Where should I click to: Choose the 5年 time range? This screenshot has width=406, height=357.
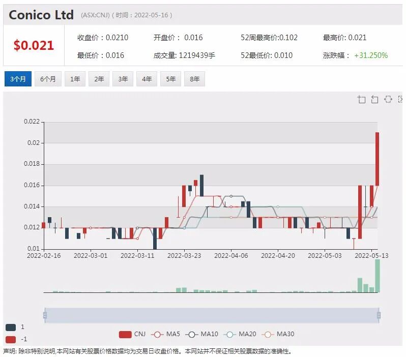[x=170, y=79]
